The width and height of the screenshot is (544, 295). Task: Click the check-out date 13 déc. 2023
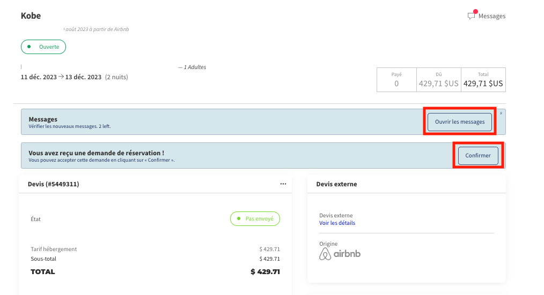(83, 77)
